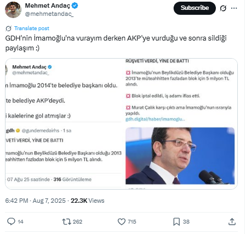Viewport: 245px width, 234px height.
Task: Open the İmamoğlu photo at the microphone
Action: 180,156
